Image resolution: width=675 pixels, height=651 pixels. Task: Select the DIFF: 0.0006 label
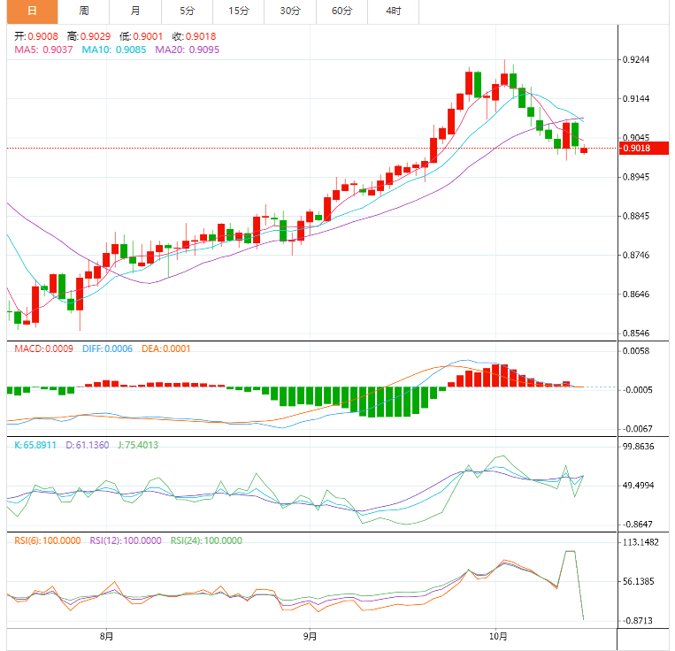pos(107,349)
